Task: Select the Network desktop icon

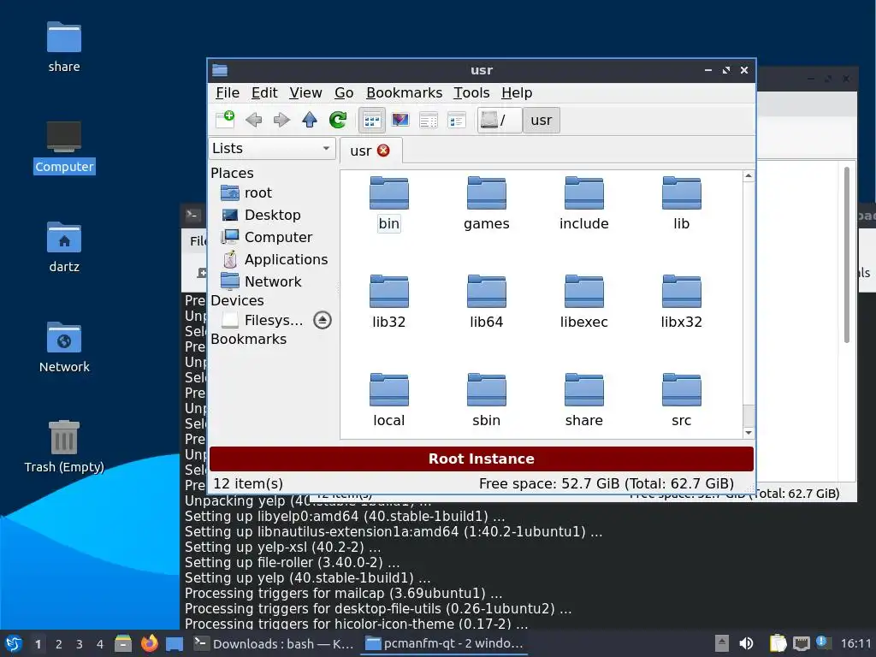Action: [x=64, y=347]
